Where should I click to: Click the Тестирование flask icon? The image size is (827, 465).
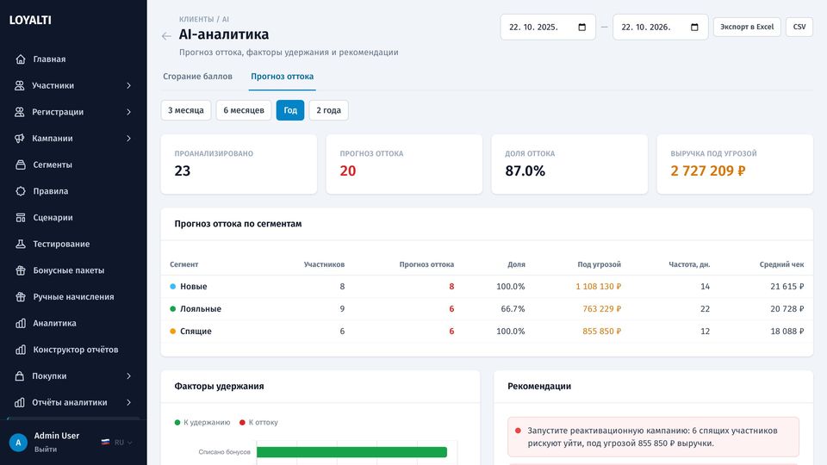point(21,244)
